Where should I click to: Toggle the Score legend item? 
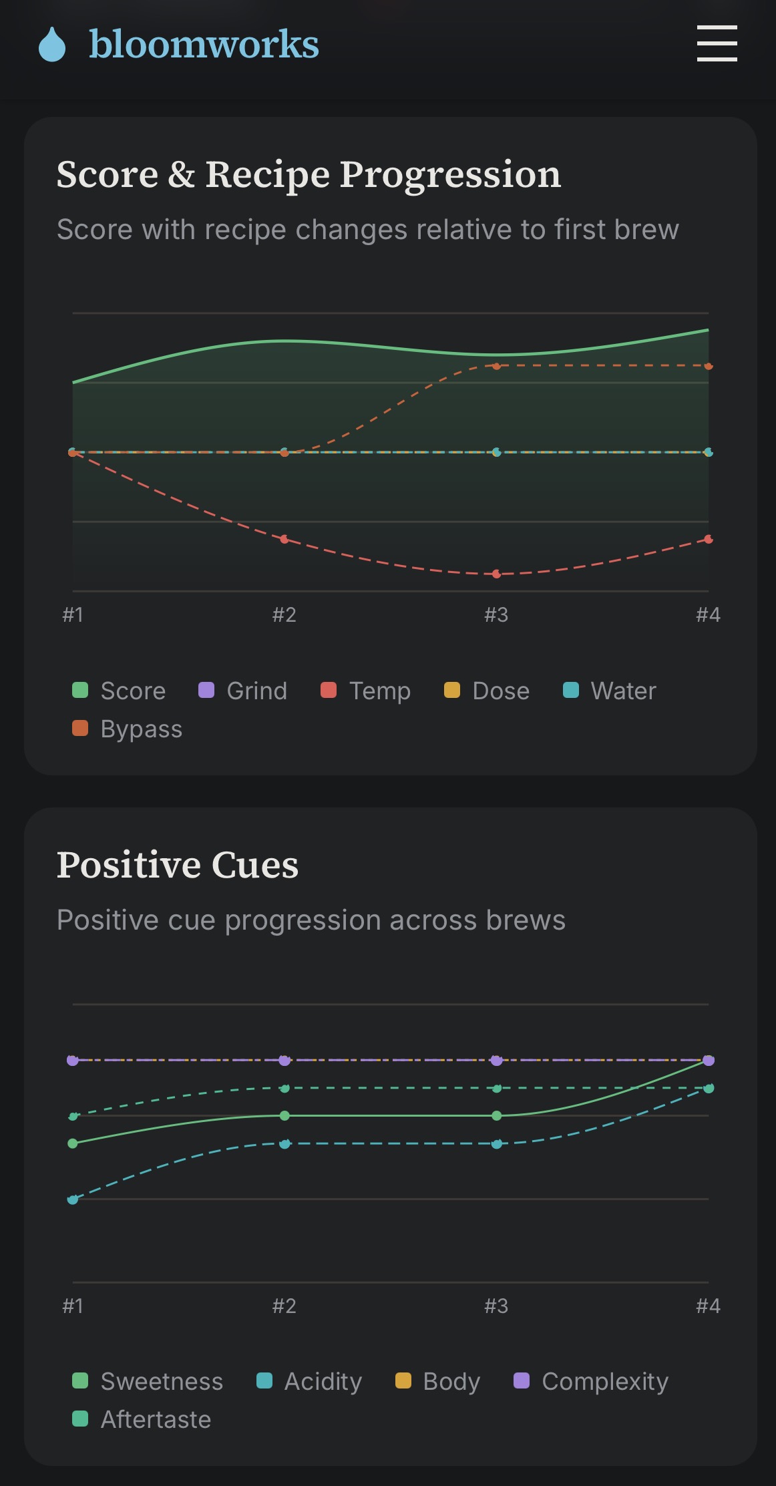pos(119,691)
